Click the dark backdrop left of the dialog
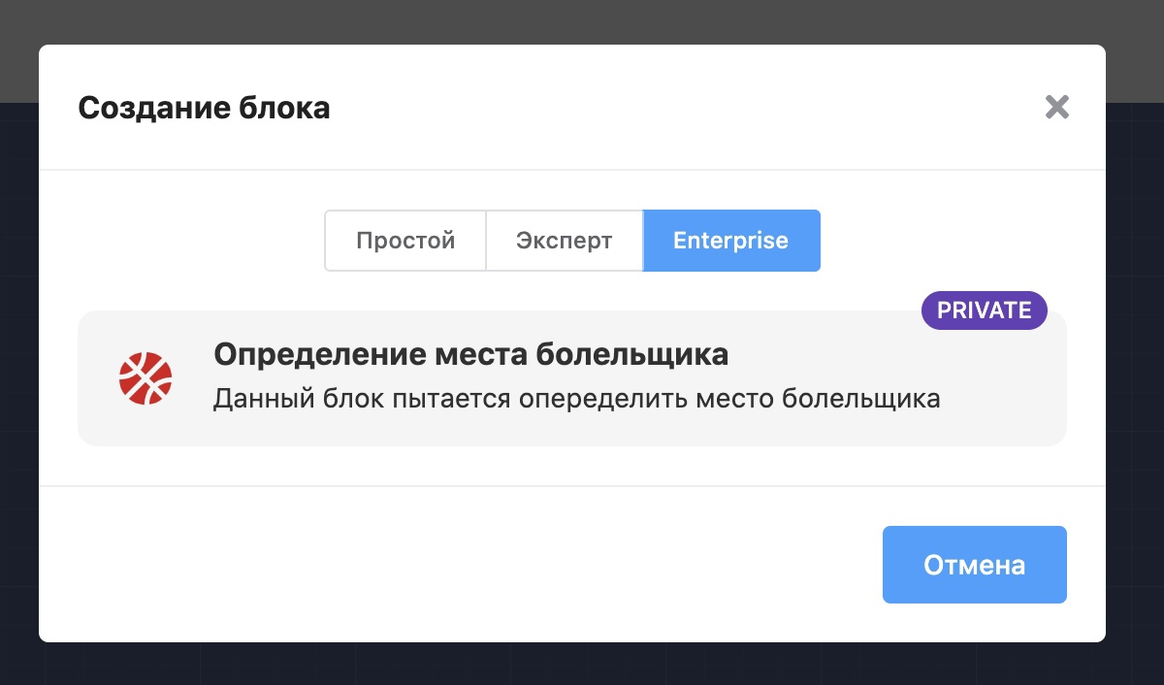 18,388
